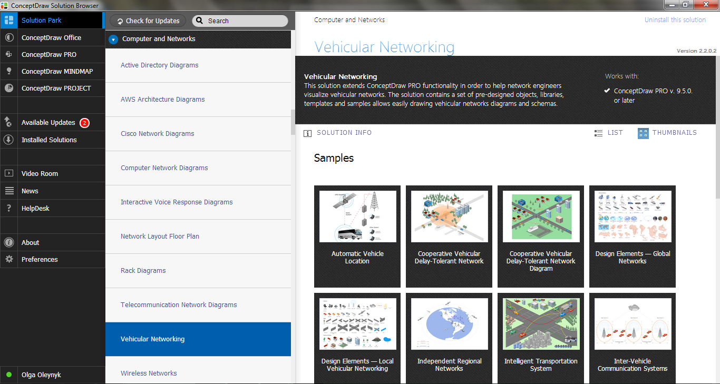The height and width of the screenshot is (384, 720).
Task: Open Intelligent Transportation System sample
Action: coord(541,338)
